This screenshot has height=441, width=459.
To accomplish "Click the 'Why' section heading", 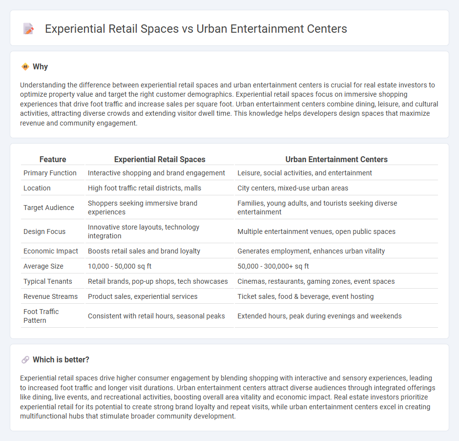I will tap(40, 67).
